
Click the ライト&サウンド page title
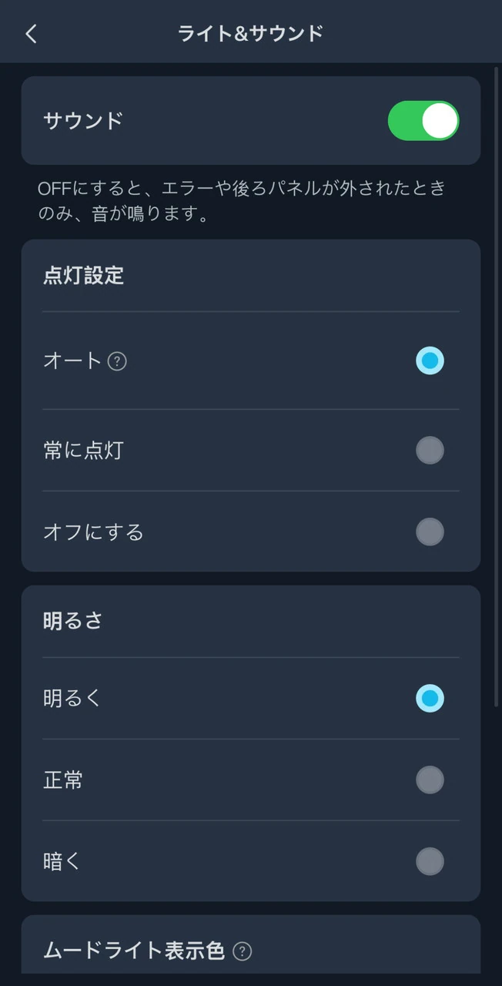tap(250, 33)
